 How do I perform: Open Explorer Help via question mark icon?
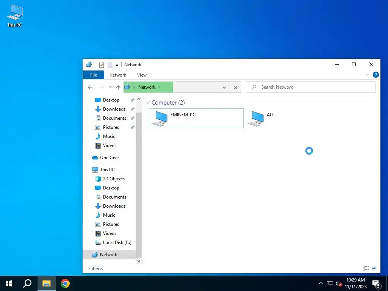(x=375, y=75)
